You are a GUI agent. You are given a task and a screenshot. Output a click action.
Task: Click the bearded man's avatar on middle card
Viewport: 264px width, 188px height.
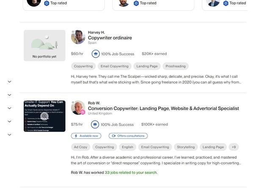[124, 3]
